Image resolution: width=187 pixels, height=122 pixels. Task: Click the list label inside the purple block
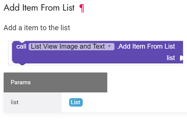(x=171, y=58)
